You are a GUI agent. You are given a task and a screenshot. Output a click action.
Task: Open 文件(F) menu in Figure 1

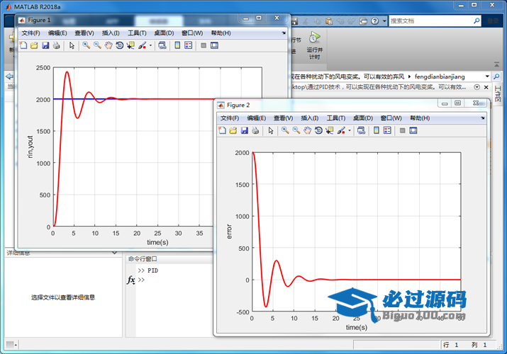pos(30,33)
